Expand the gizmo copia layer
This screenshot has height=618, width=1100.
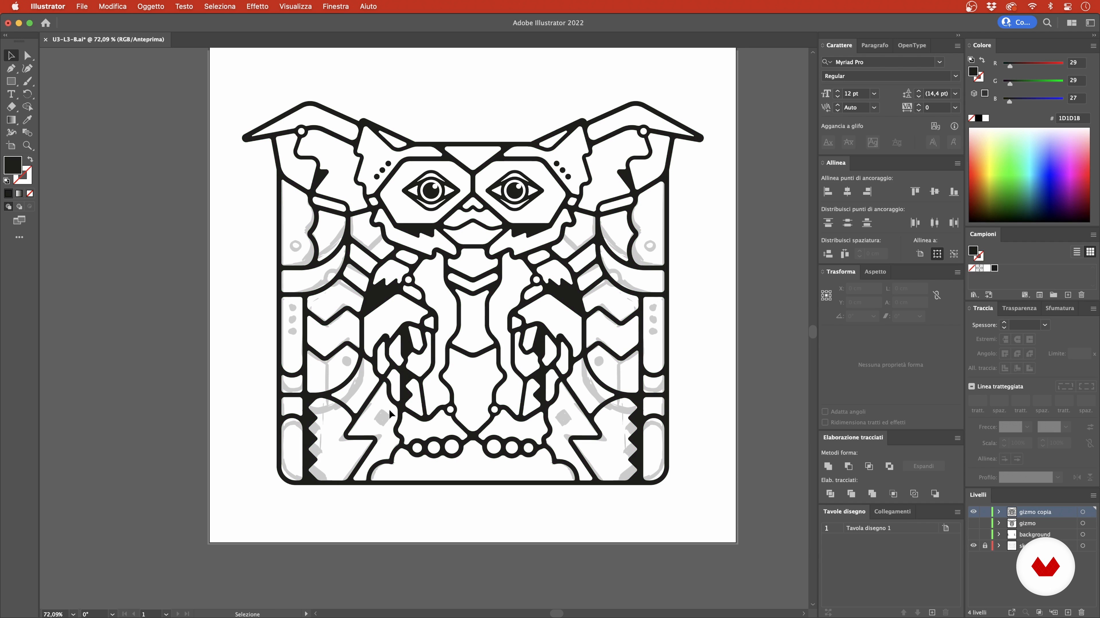pyautogui.click(x=999, y=511)
